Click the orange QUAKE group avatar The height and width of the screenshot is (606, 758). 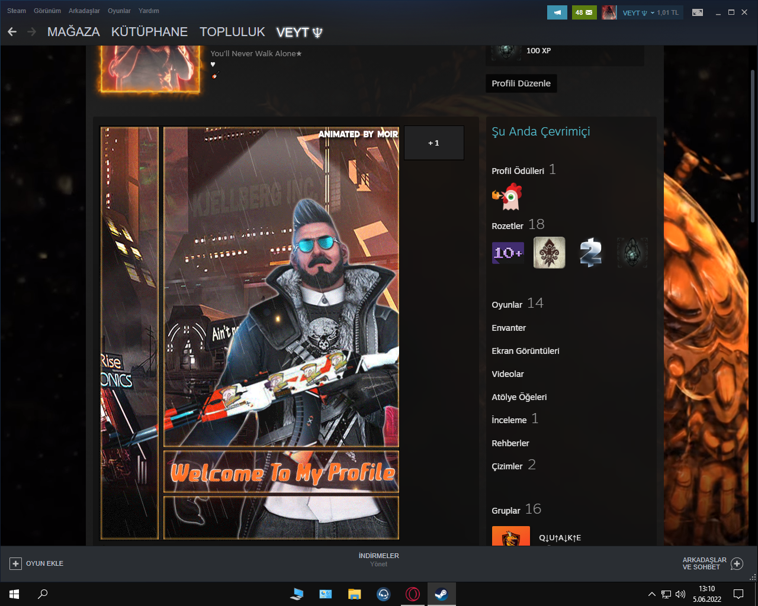coord(510,536)
